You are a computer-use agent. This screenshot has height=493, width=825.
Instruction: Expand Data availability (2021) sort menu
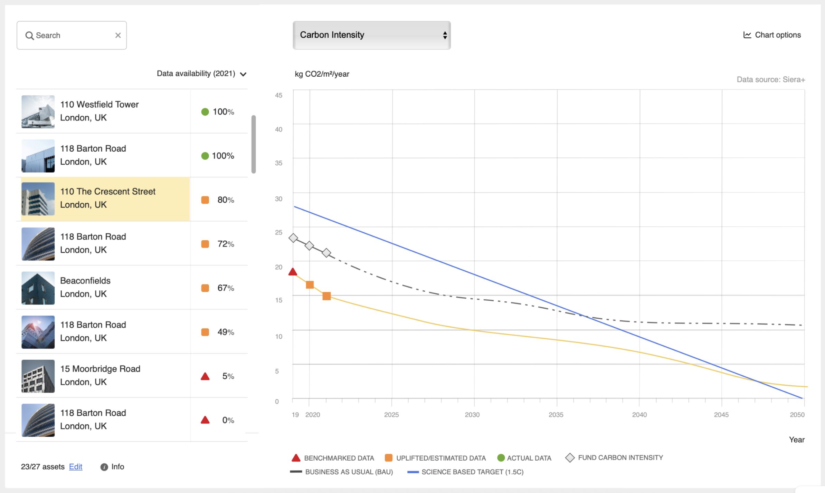coord(202,74)
